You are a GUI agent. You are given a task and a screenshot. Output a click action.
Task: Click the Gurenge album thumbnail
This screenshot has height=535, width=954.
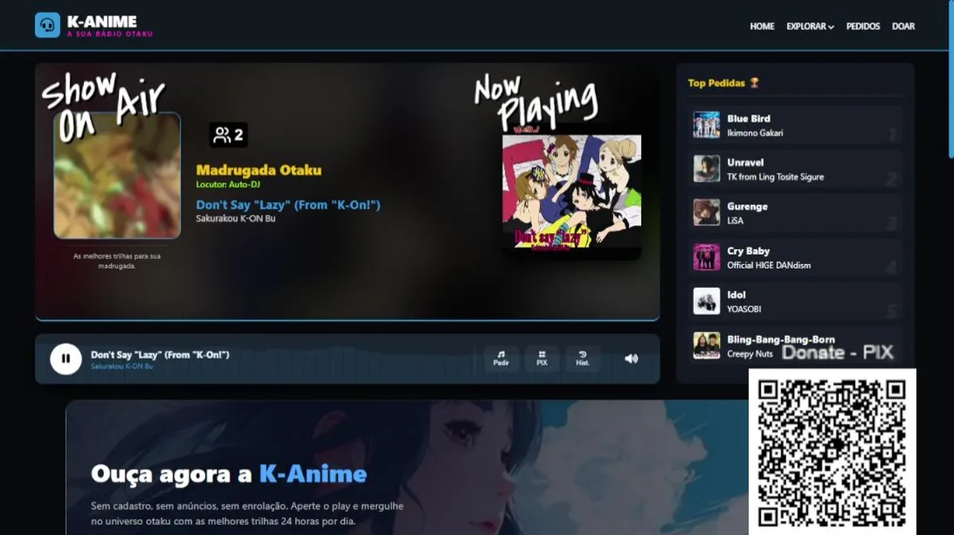(707, 213)
